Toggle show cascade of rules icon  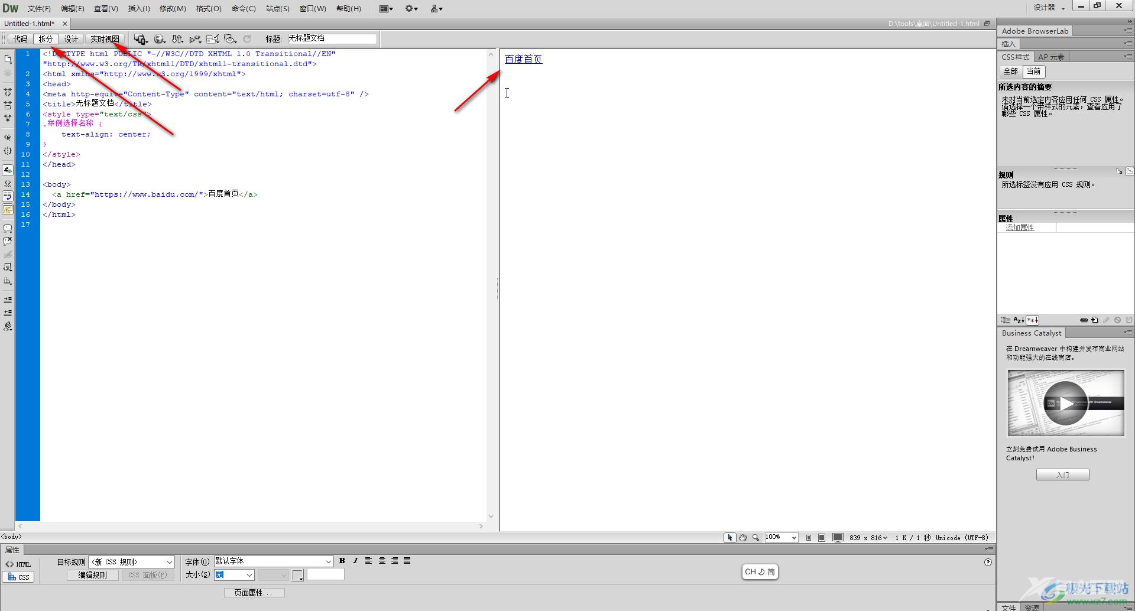[1130, 171]
